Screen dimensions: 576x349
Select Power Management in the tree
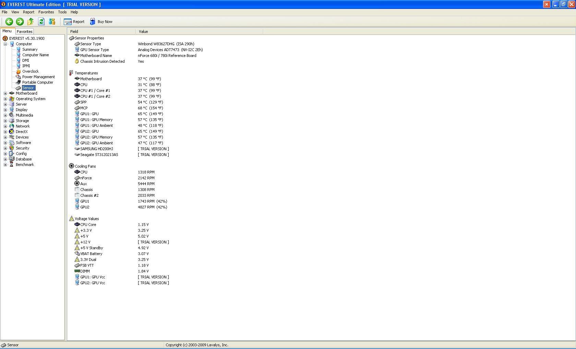click(38, 77)
